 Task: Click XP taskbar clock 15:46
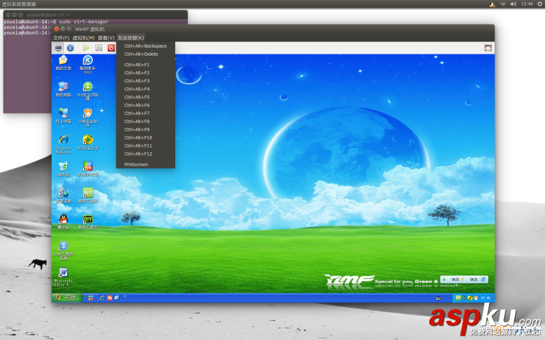(x=485, y=298)
